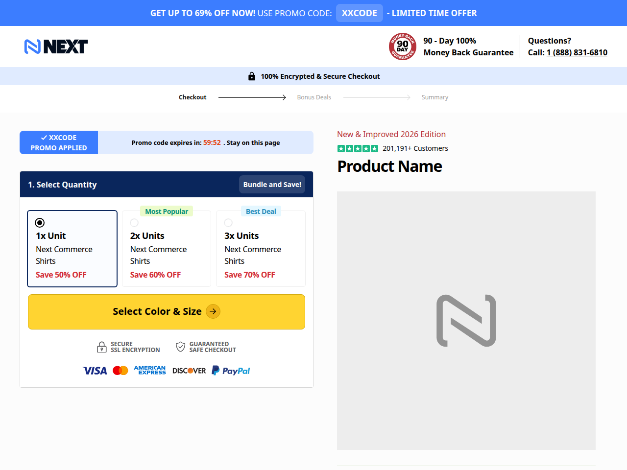Click the padlock icon beside Secure Checkout

click(252, 76)
